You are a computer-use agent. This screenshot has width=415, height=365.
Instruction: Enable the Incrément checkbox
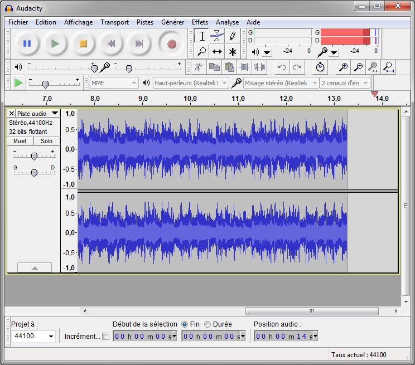[106, 336]
